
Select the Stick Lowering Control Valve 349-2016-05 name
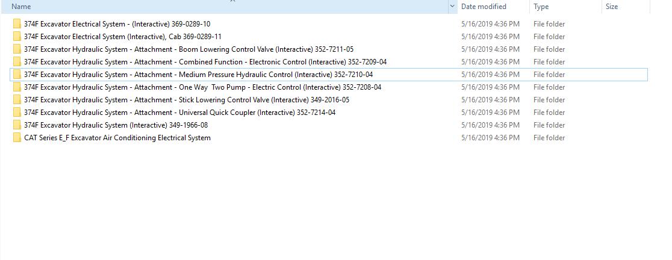tap(187, 100)
